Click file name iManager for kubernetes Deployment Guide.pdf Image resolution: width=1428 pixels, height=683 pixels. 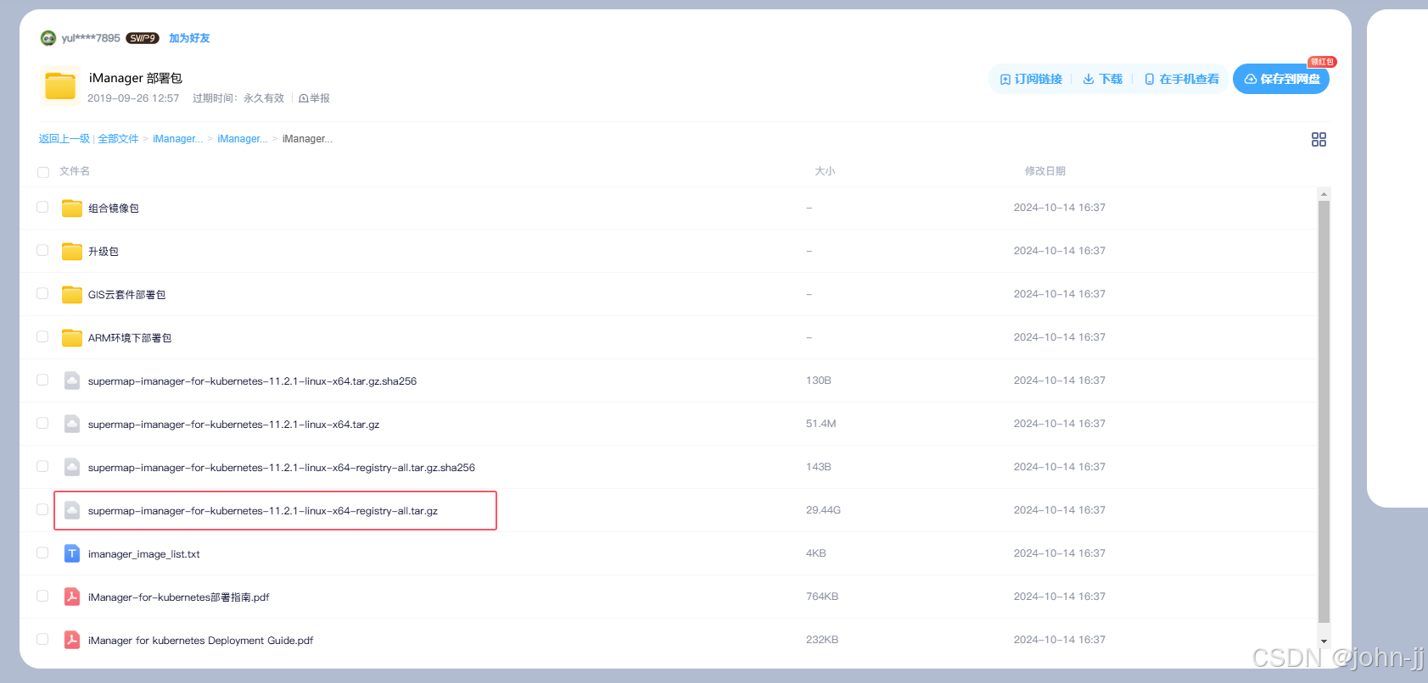pos(201,641)
